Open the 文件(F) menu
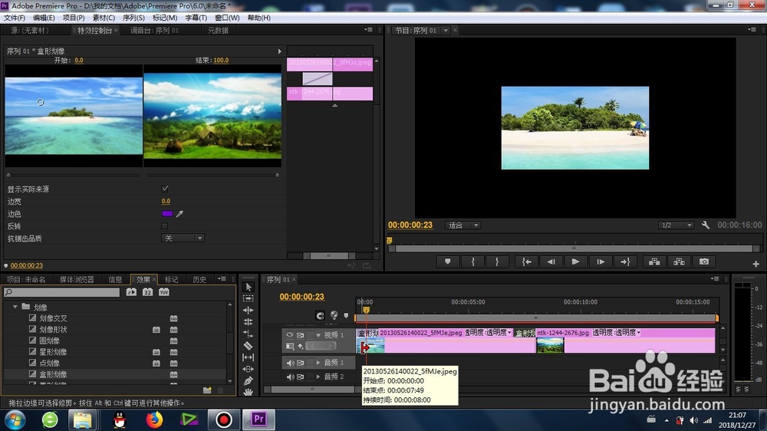This screenshot has height=431, width=767. click(x=14, y=18)
